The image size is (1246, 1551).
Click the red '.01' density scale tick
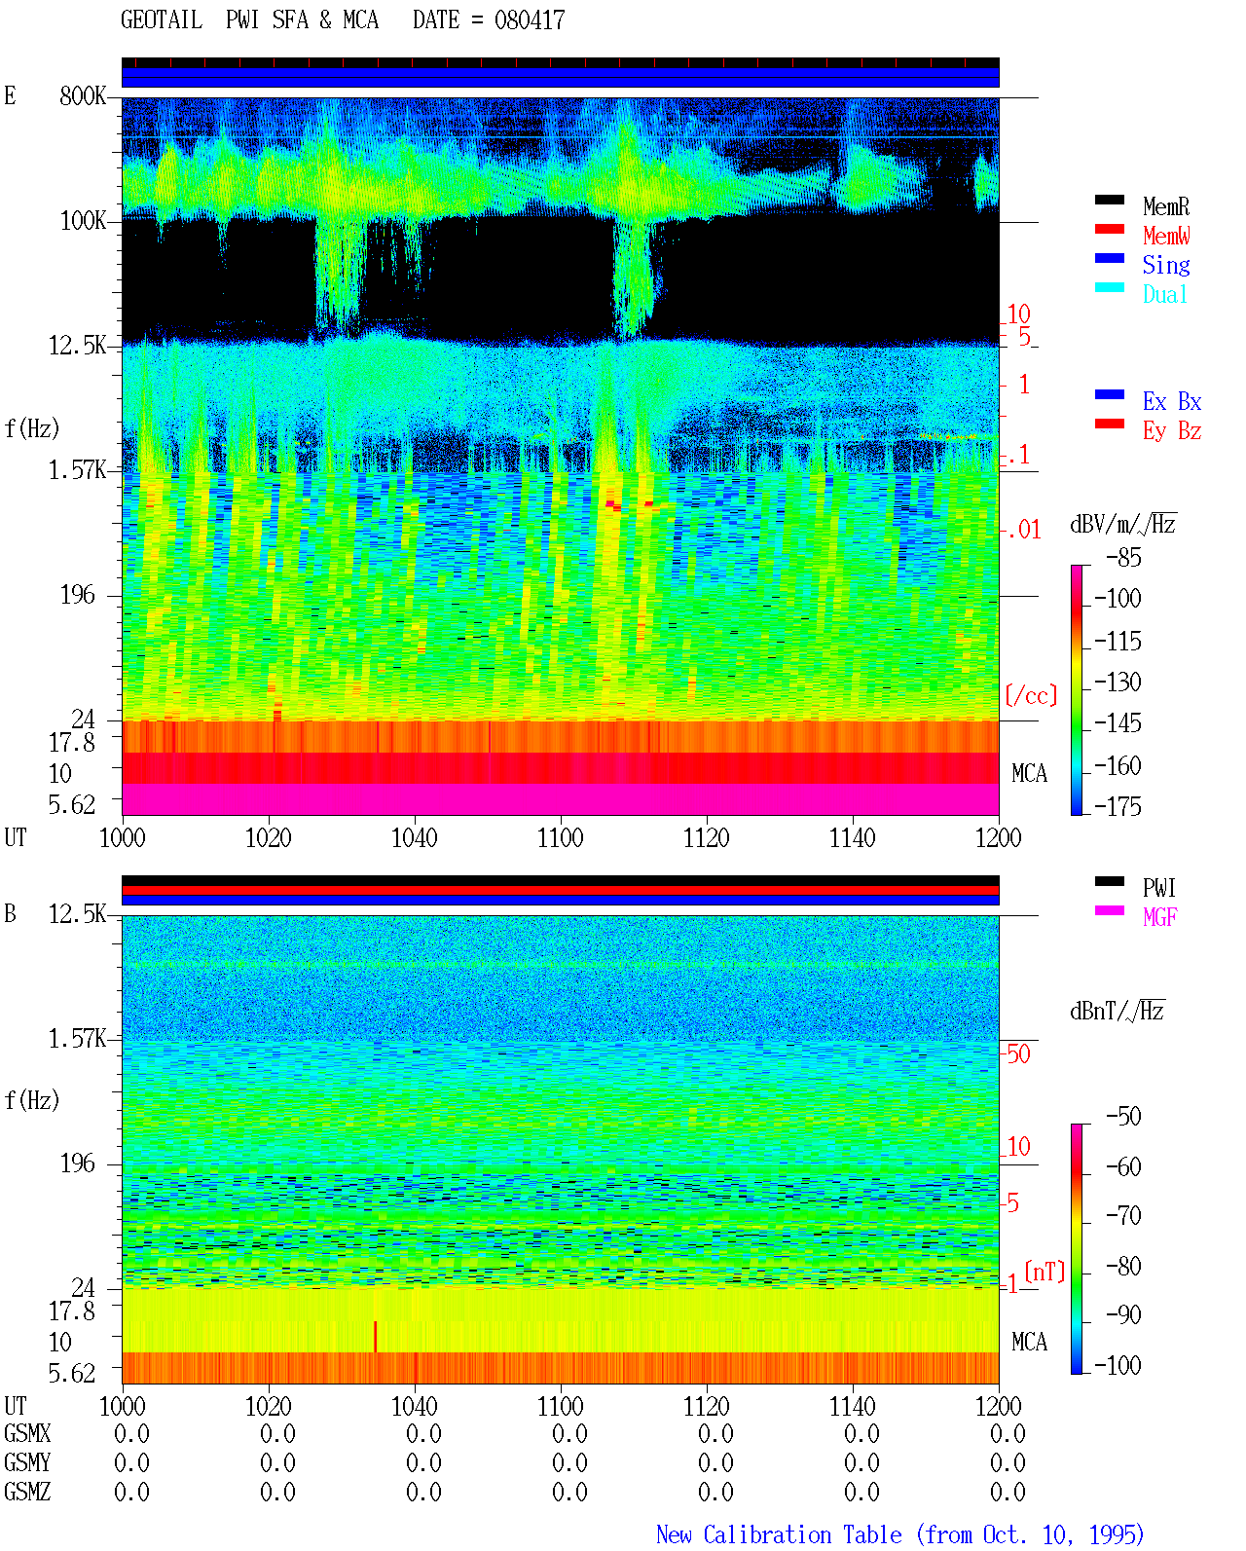click(x=1023, y=531)
